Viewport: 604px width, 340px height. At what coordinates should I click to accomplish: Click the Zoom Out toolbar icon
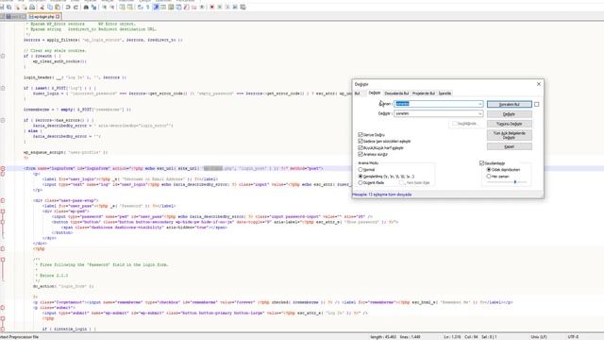pos(111,7)
